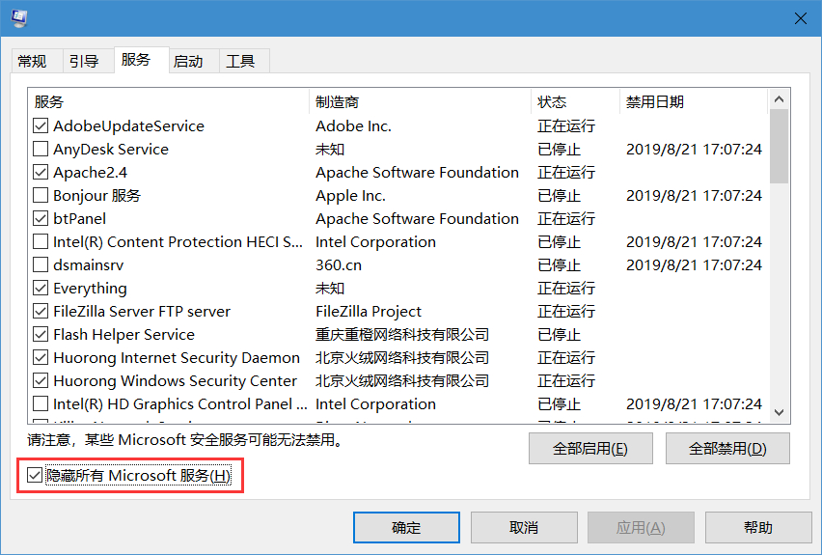822x555 pixels.
Task: Click the msconfig icon in title bar
Action: (x=19, y=18)
